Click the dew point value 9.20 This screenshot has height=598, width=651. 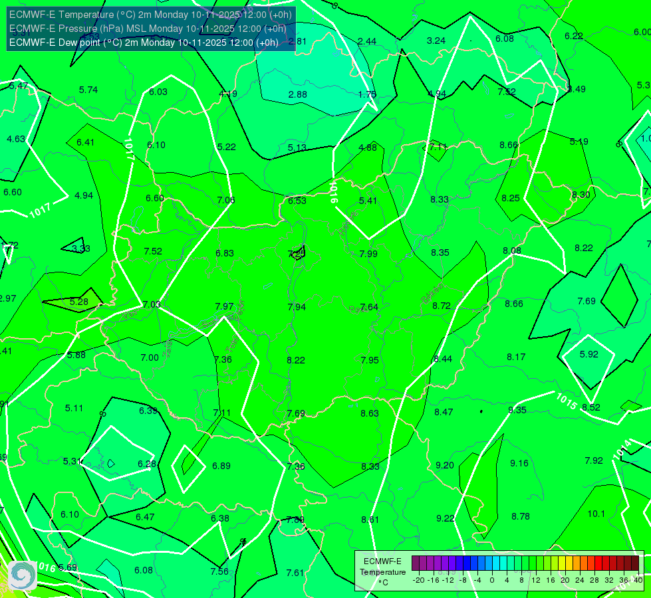pyautogui.click(x=445, y=466)
